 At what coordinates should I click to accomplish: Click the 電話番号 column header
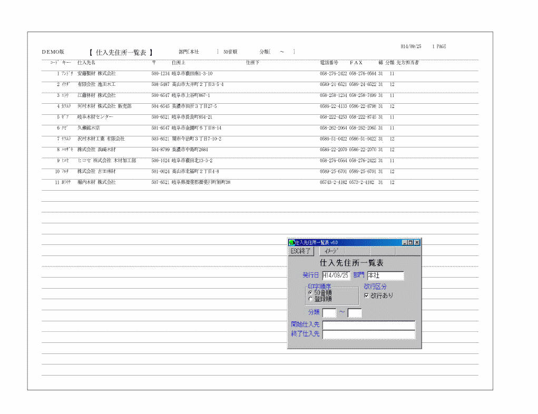(329, 63)
